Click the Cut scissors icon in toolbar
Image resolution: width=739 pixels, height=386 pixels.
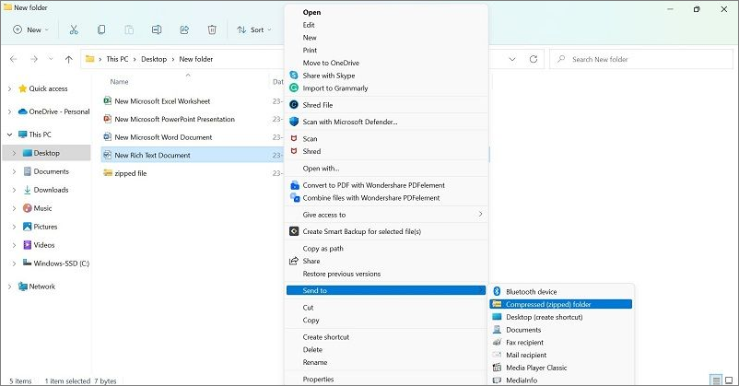74,29
